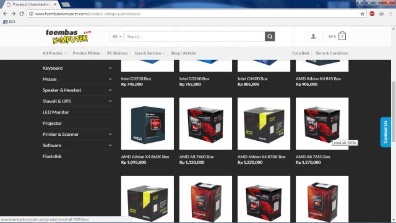396x223 pixels.
Task: Click the AMD Athlon X4 860K Box title
Action: pos(145,157)
